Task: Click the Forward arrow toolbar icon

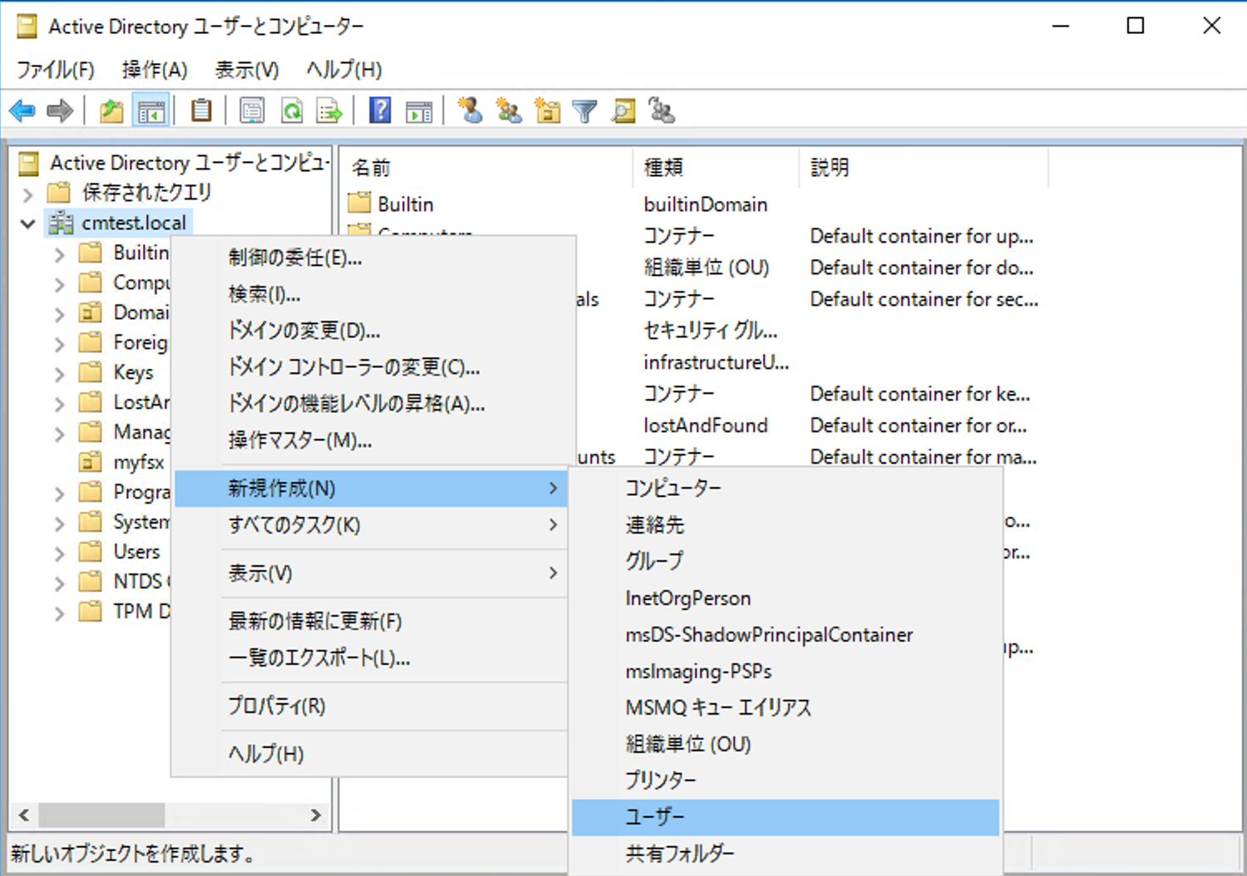Action: [60, 111]
